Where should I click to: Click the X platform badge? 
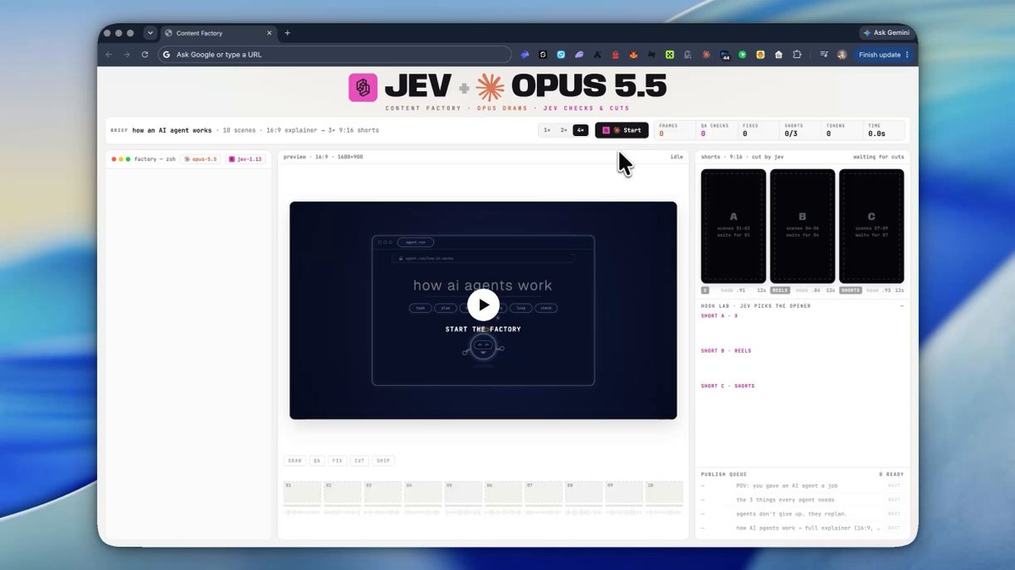click(705, 290)
